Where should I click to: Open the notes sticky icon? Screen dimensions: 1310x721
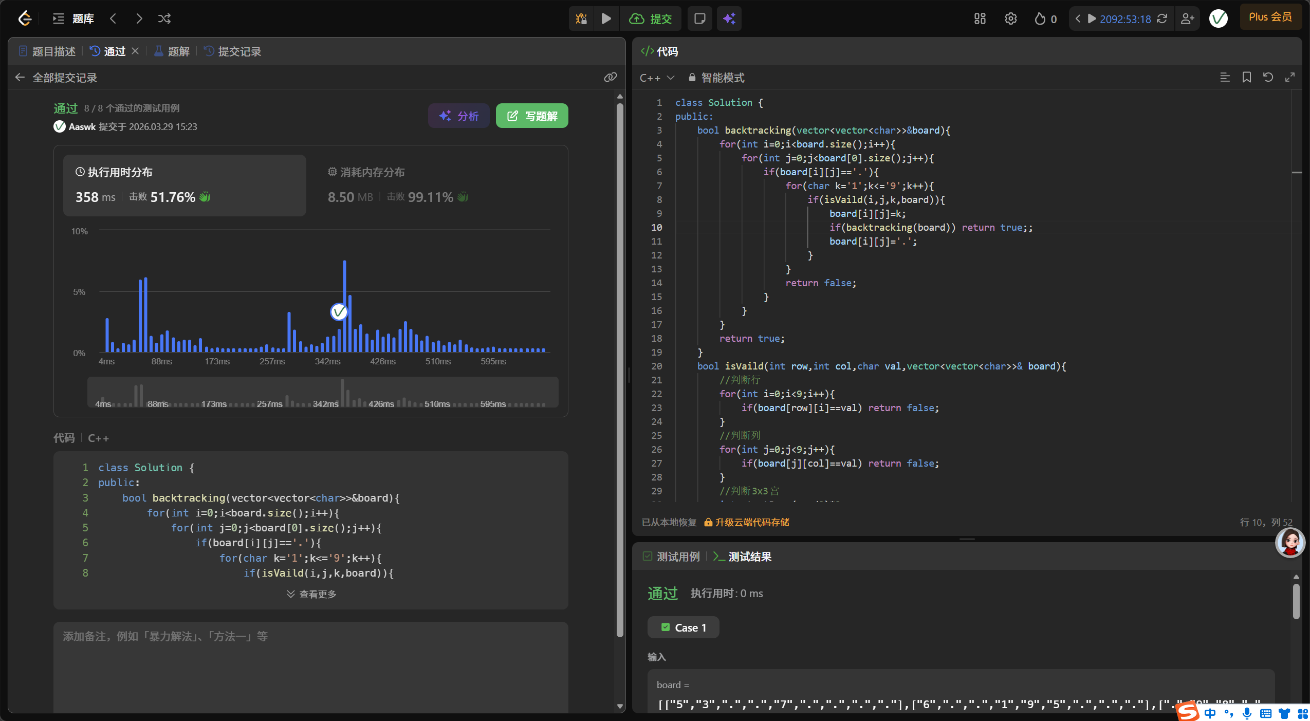[699, 19]
